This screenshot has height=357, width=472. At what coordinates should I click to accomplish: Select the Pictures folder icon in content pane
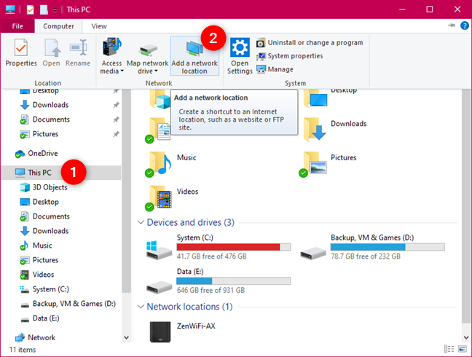point(313,163)
